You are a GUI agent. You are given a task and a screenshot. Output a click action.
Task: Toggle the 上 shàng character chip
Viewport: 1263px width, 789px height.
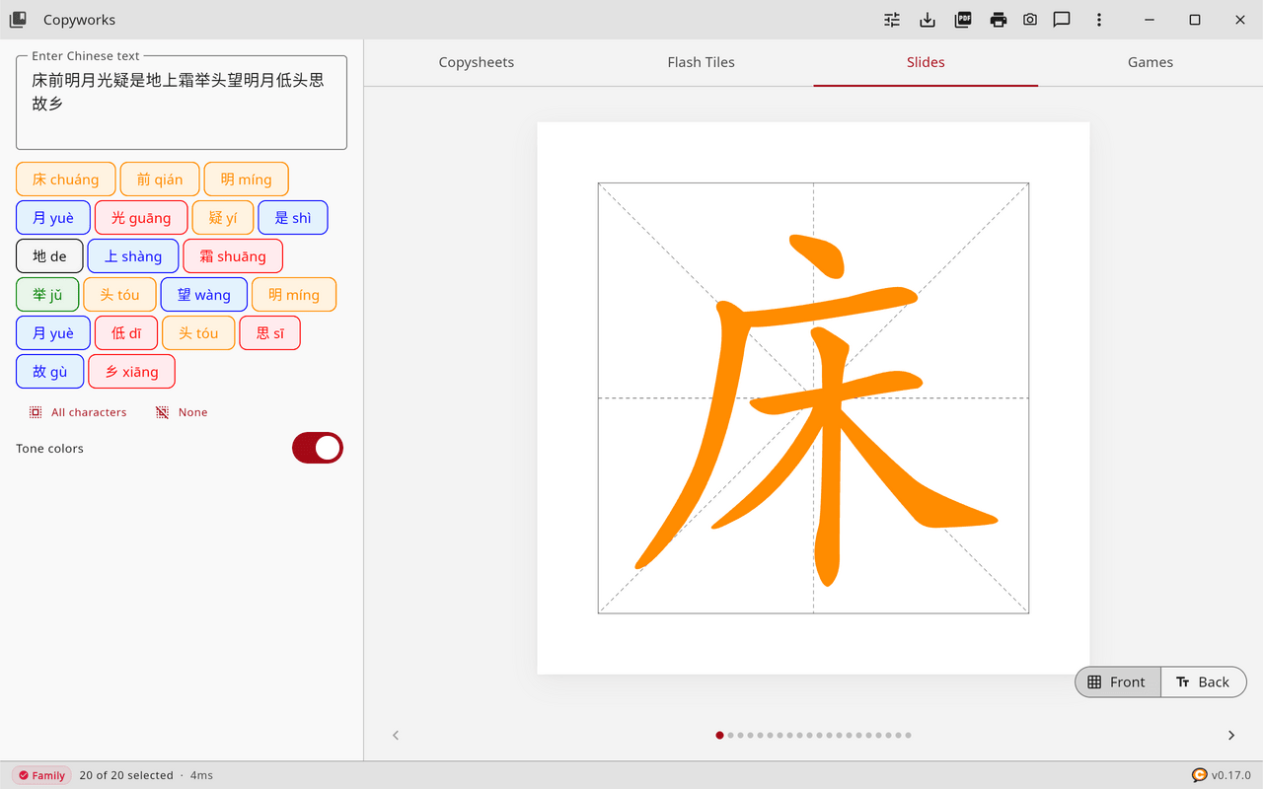[133, 256]
